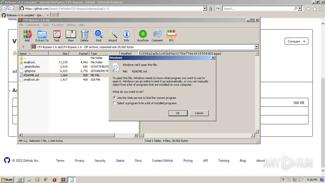Open the file explorer taskbar icon
Viewport: 325px width, 183px height.
pos(29,180)
